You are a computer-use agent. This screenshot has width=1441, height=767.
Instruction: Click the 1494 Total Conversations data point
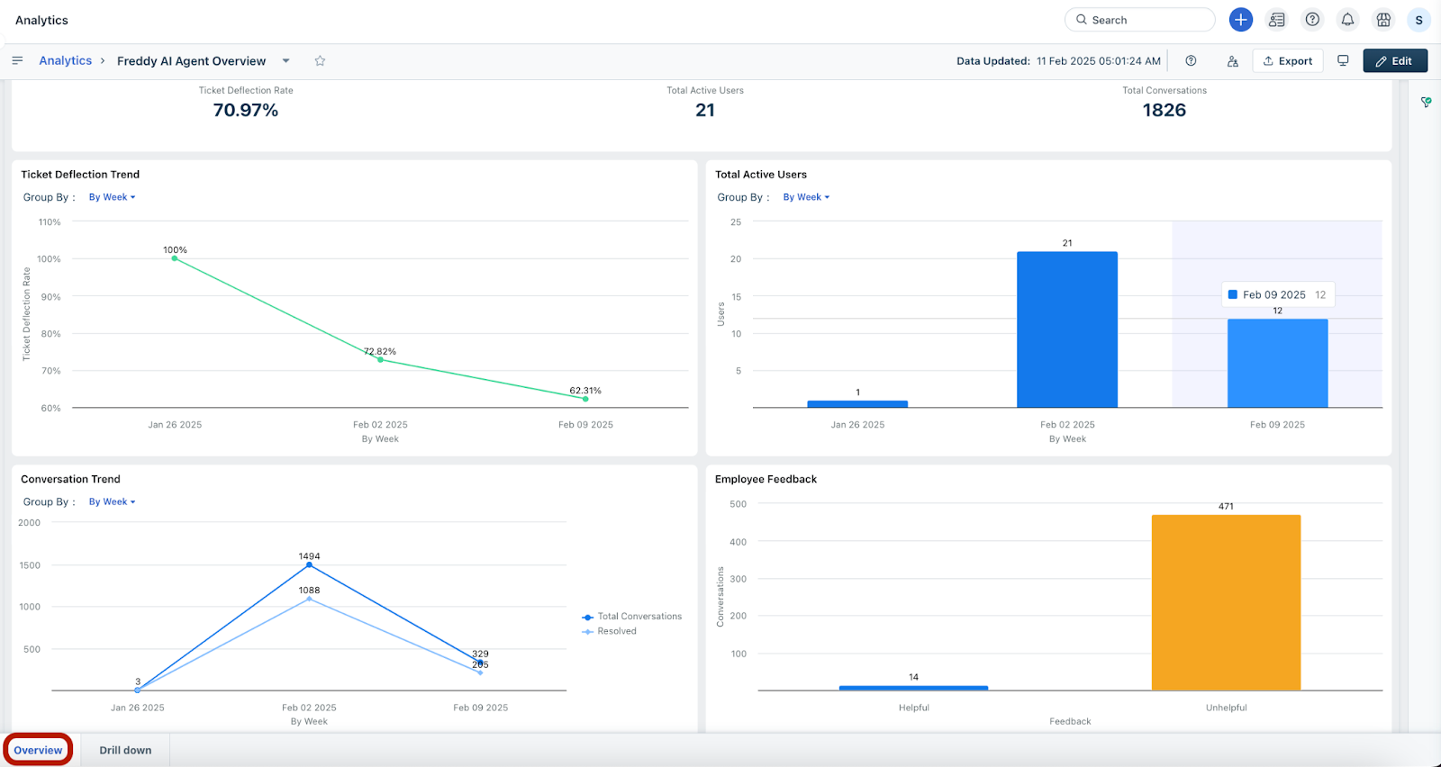pyautogui.click(x=309, y=564)
